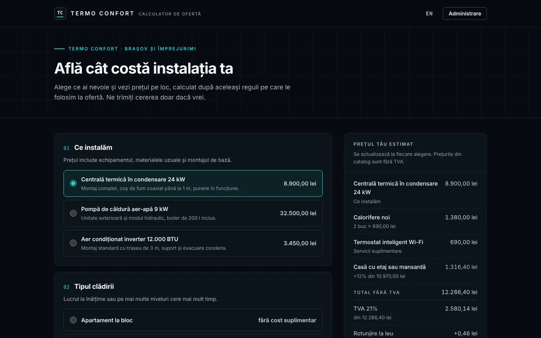Click the 'Rotunjire la leu' label
This screenshot has width=541, height=338.
373,333
